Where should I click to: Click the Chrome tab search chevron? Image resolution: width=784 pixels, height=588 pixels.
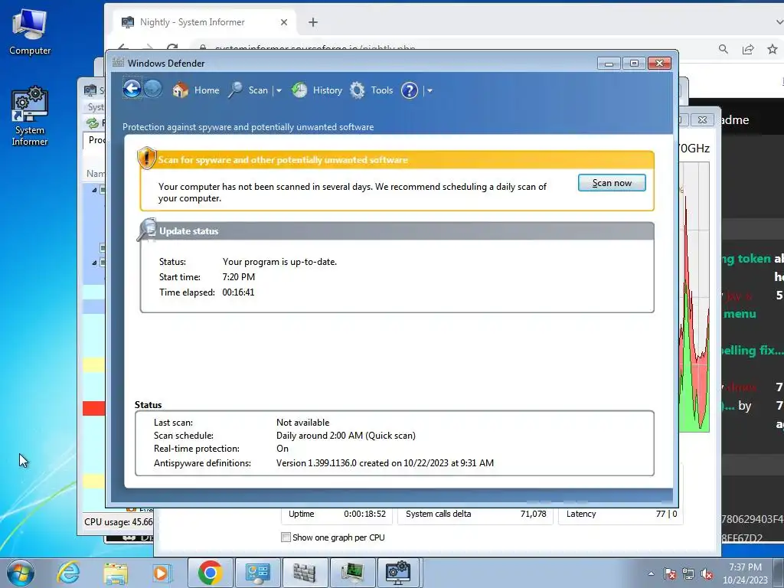(x=779, y=22)
